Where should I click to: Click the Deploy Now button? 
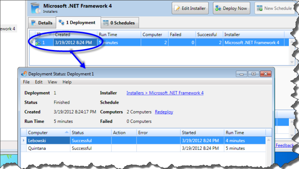231,8
